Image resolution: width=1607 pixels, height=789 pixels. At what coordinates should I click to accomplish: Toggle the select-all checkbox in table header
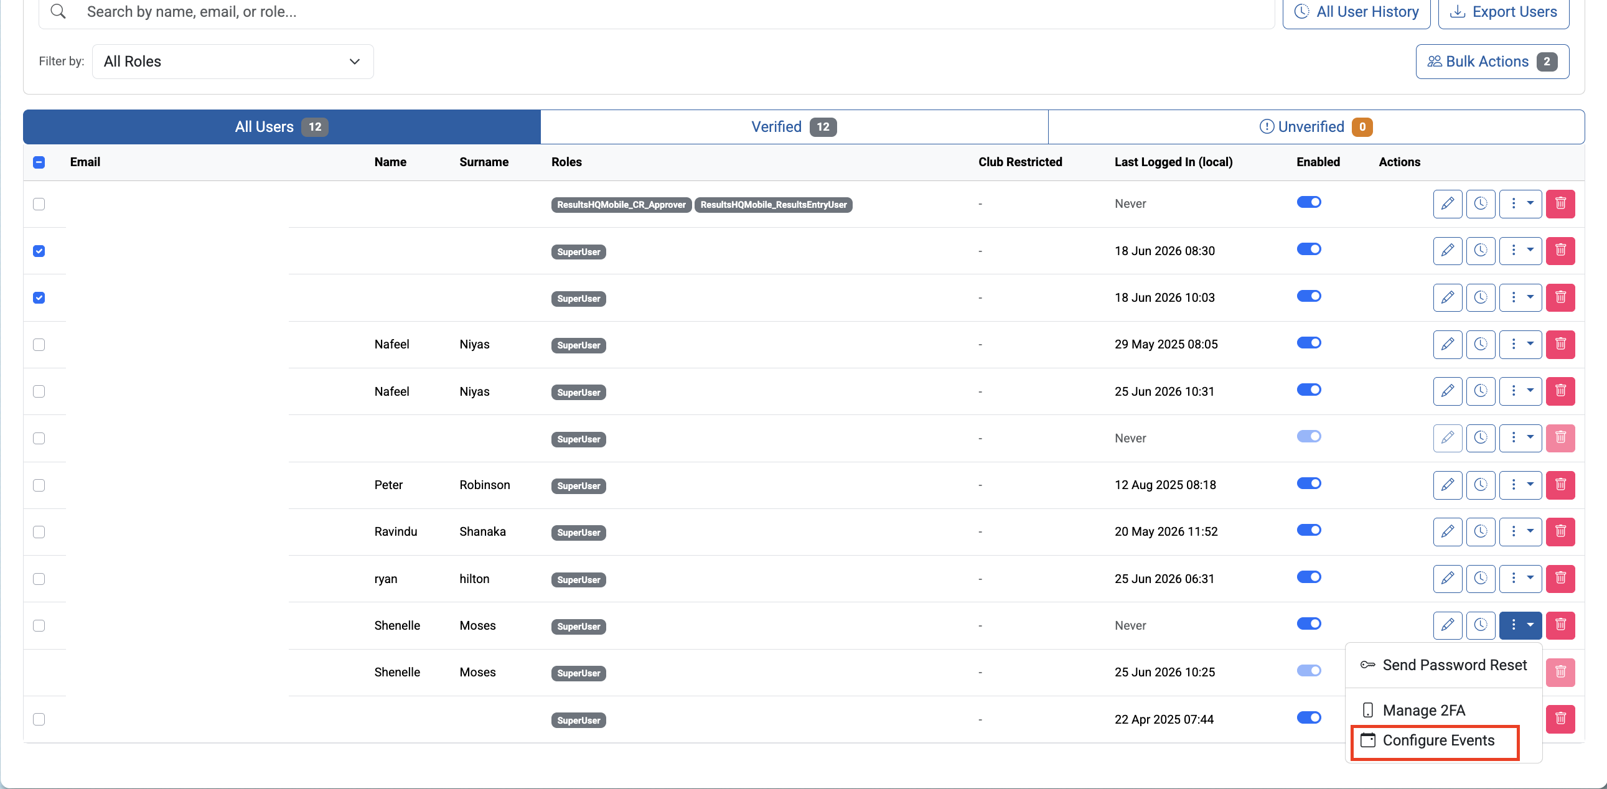click(x=39, y=162)
